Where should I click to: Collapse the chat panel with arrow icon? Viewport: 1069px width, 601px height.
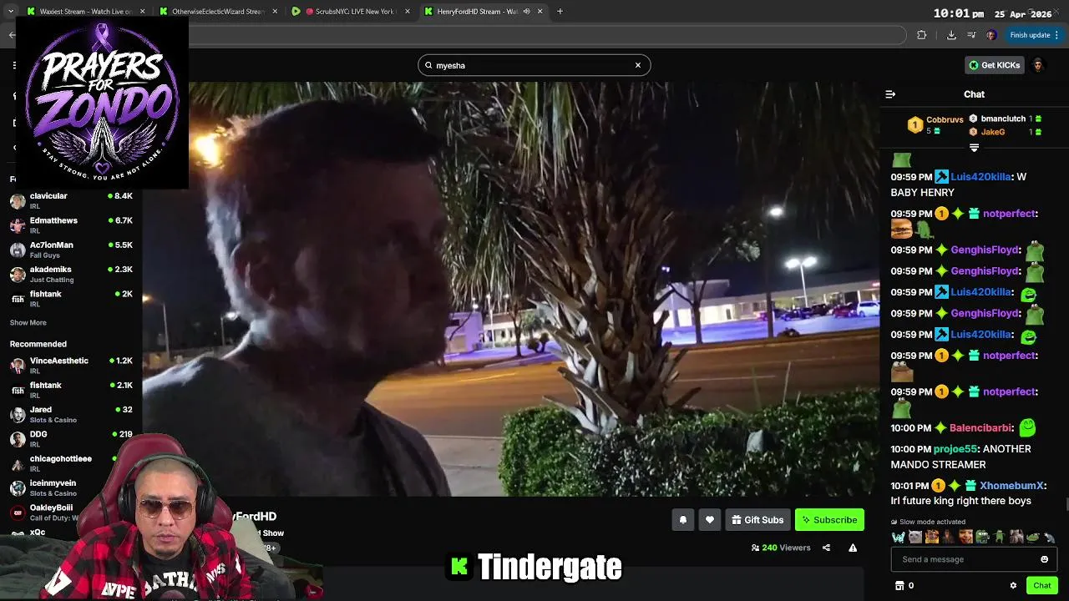(x=890, y=94)
